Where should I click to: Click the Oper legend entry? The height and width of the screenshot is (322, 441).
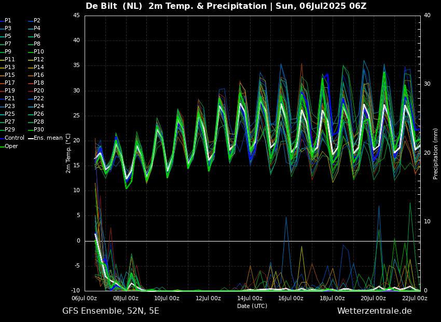(x=9, y=146)
